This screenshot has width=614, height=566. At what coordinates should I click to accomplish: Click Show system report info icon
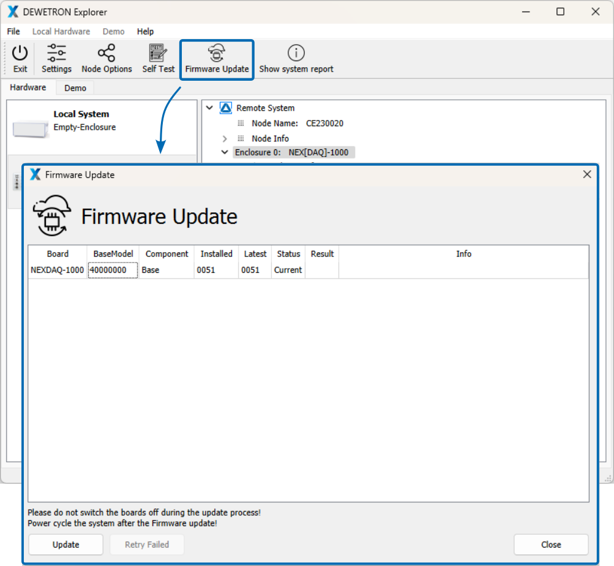pos(296,53)
